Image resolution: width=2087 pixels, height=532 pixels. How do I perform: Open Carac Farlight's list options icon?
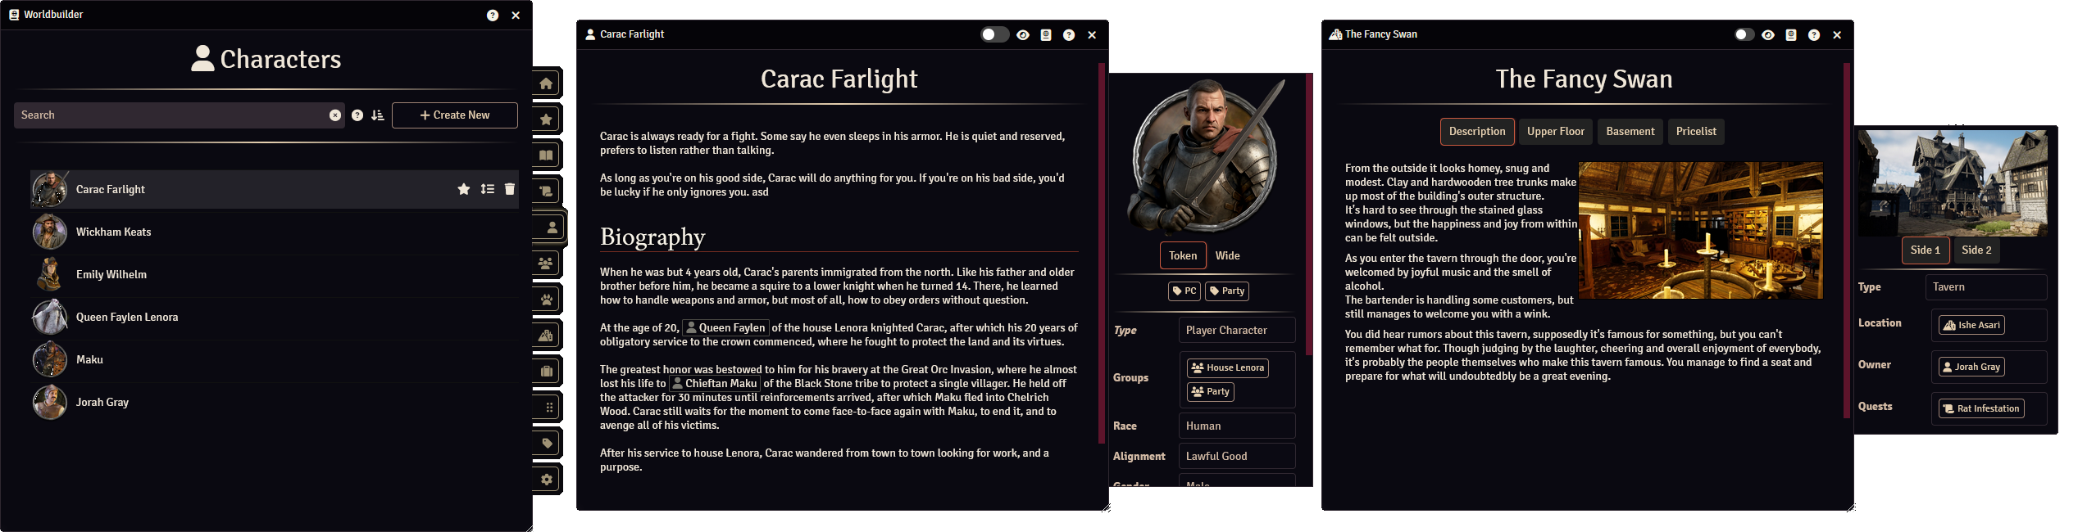[488, 189]
